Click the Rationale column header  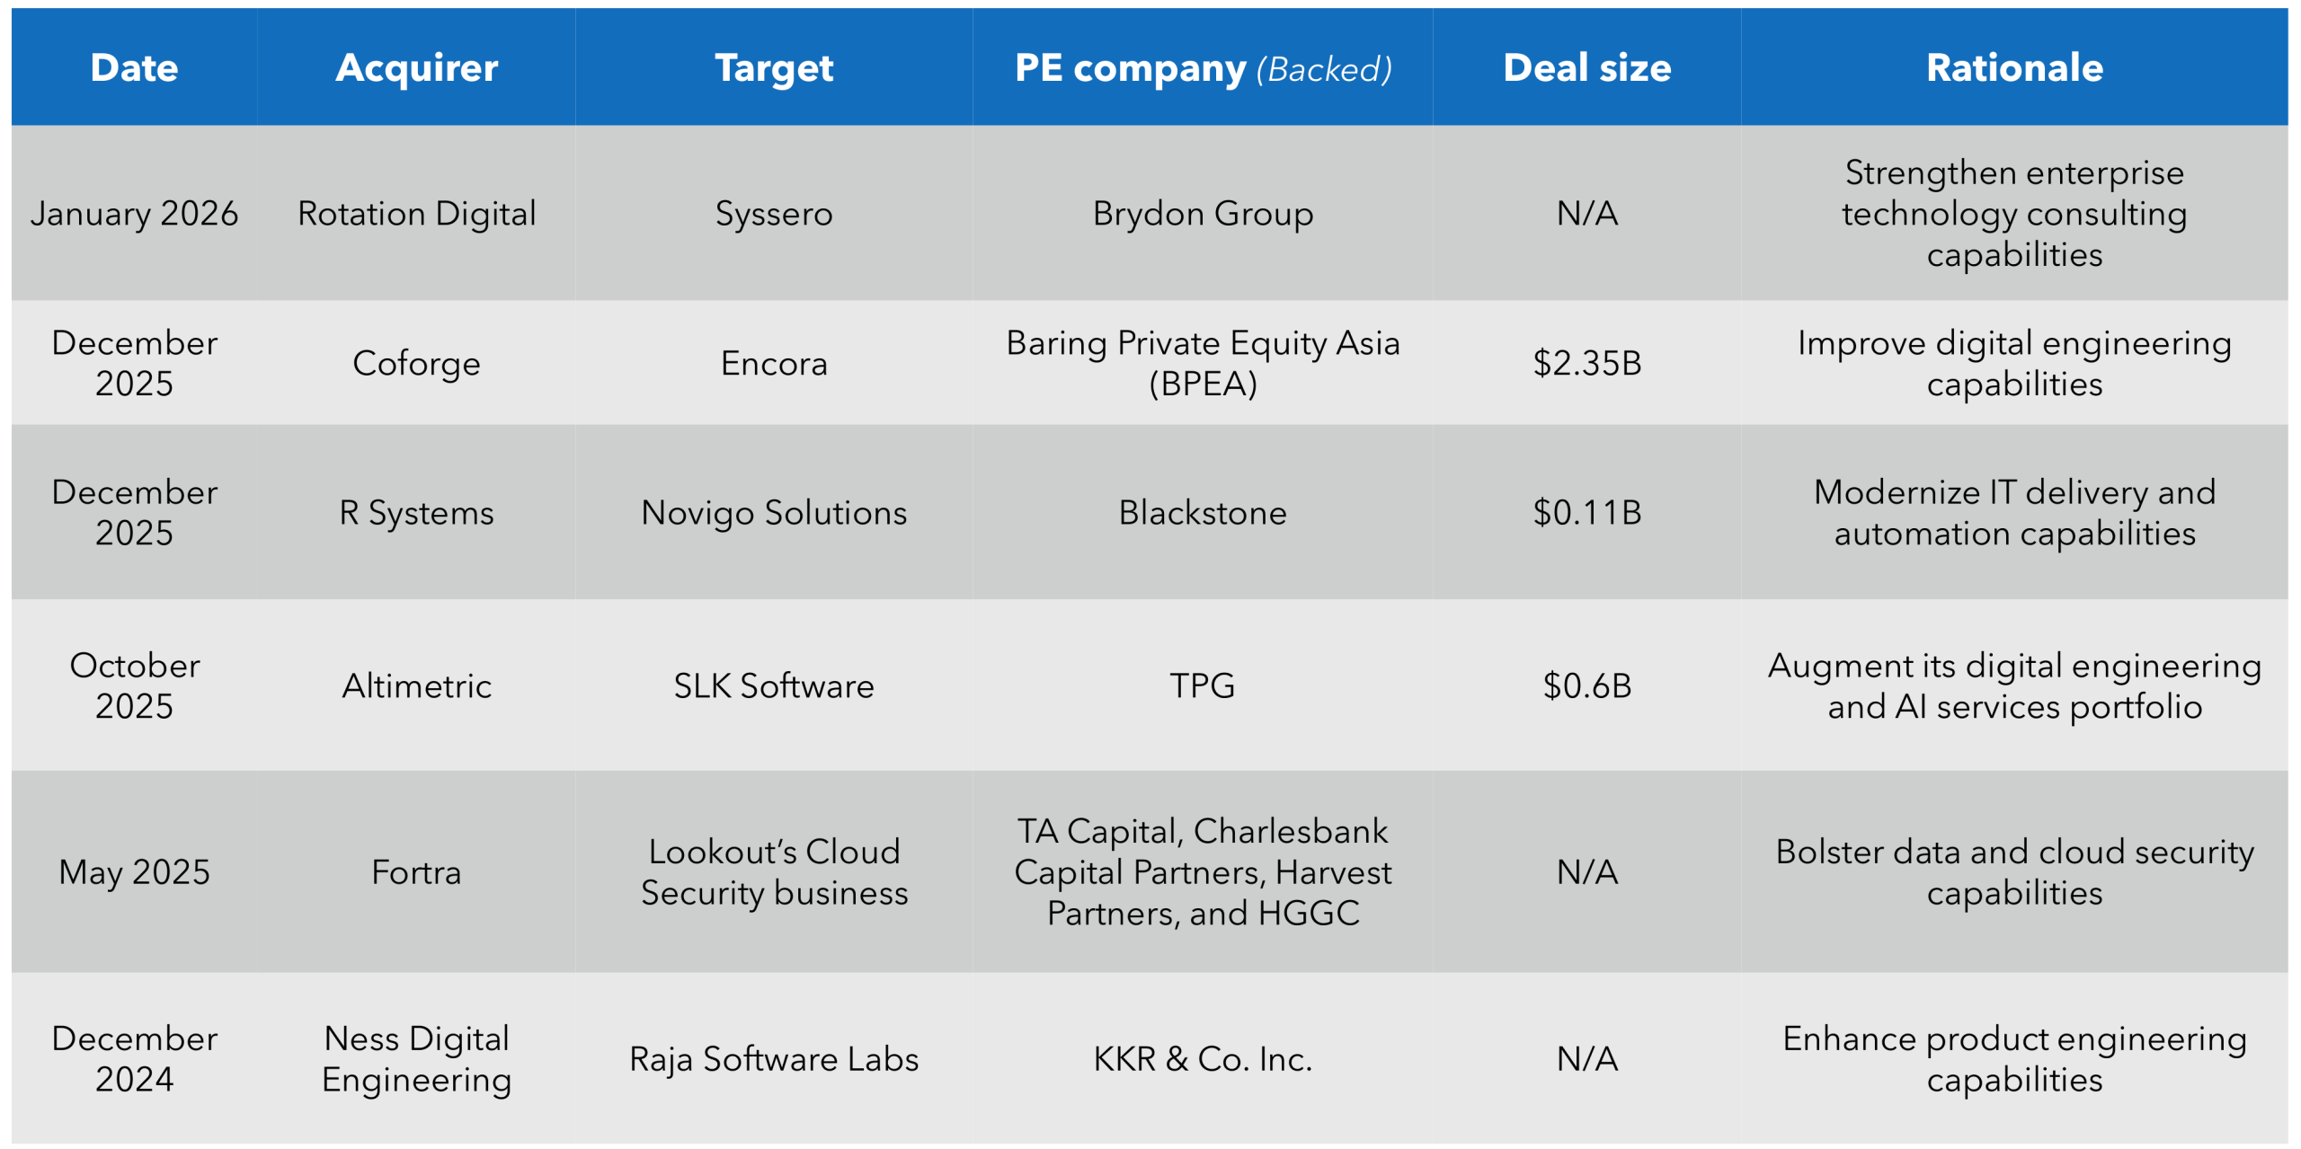2014,68
